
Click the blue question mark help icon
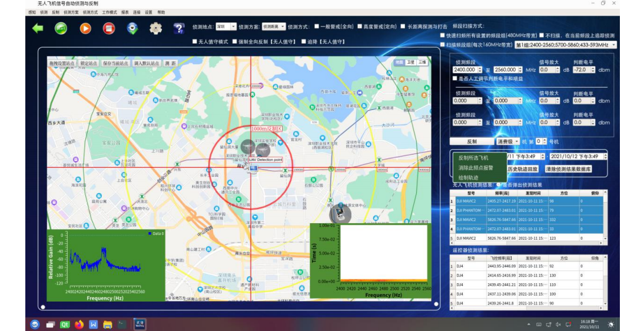[179, 28]
